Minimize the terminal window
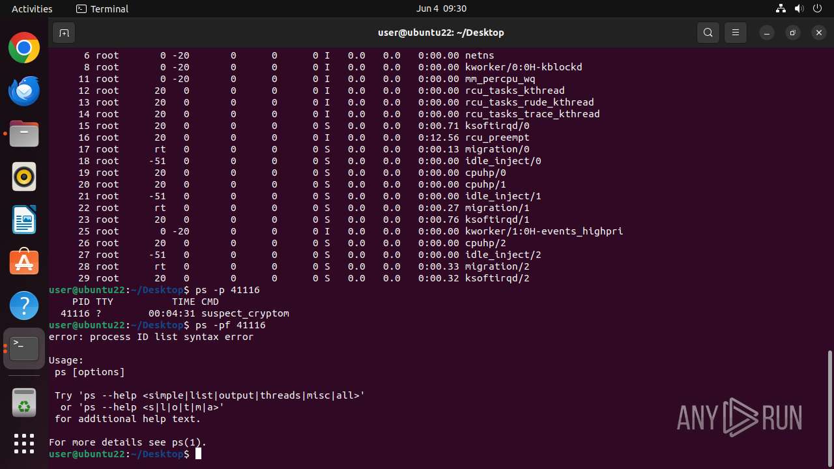 768,33
